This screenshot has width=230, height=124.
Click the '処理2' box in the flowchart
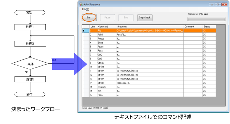(x=30, y=44)
